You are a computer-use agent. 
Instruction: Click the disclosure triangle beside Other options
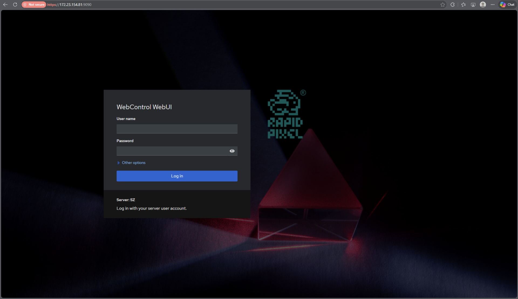point(118,163)
